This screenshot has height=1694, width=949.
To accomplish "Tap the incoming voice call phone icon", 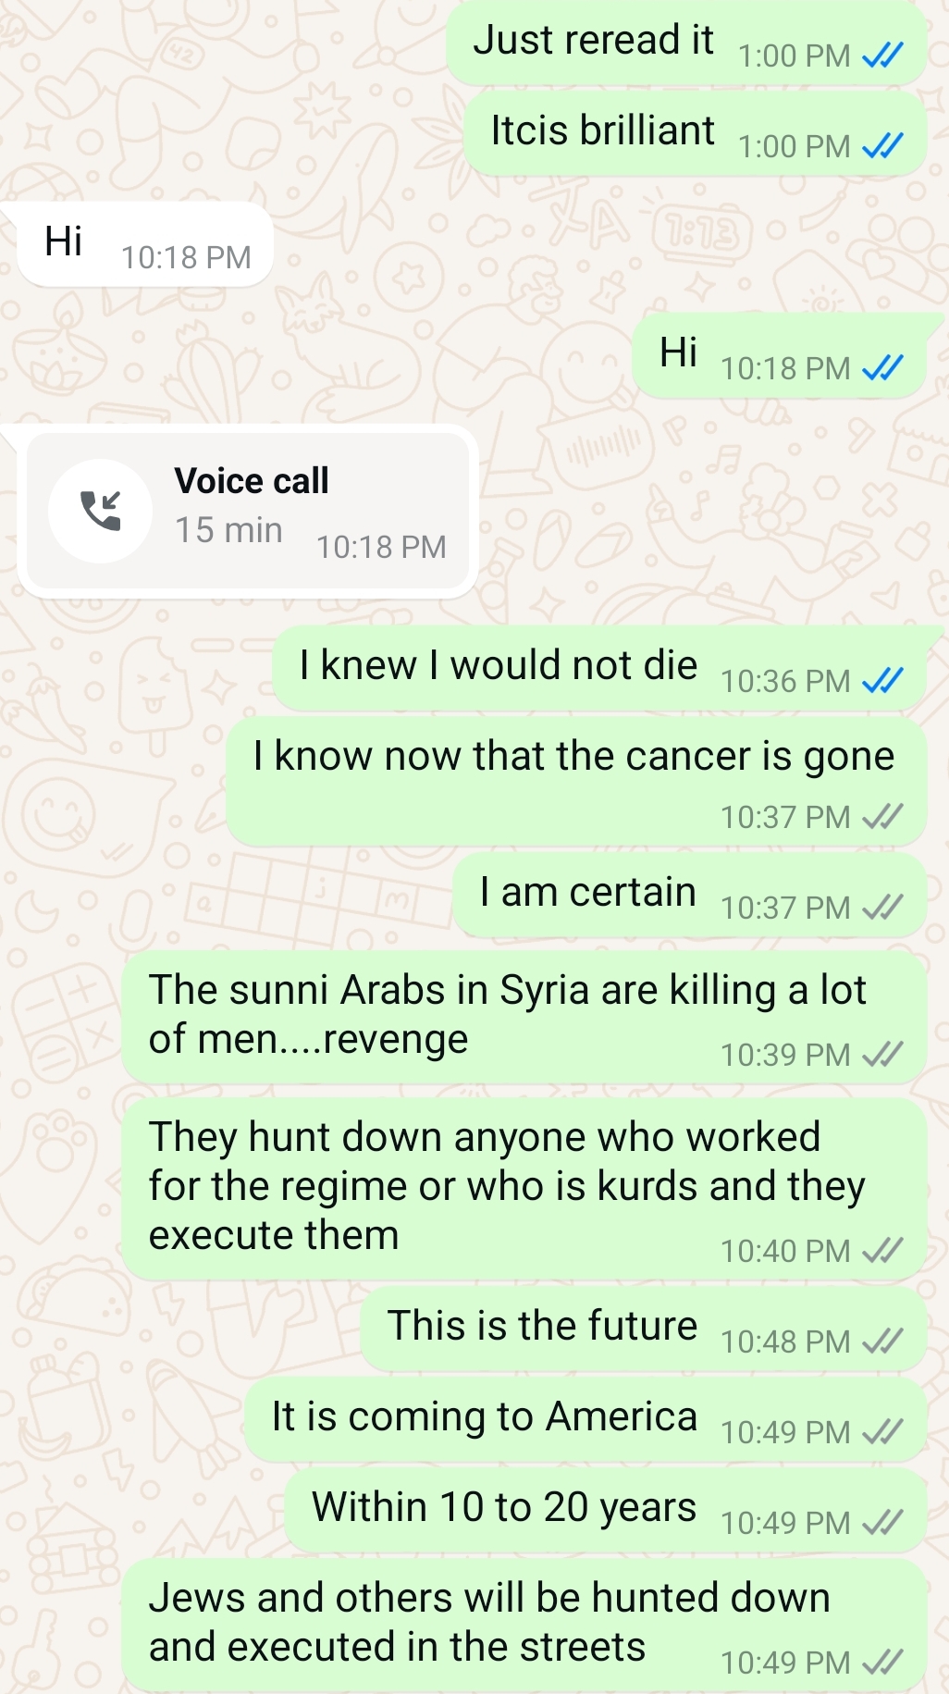I will click(x=101, y=511).
